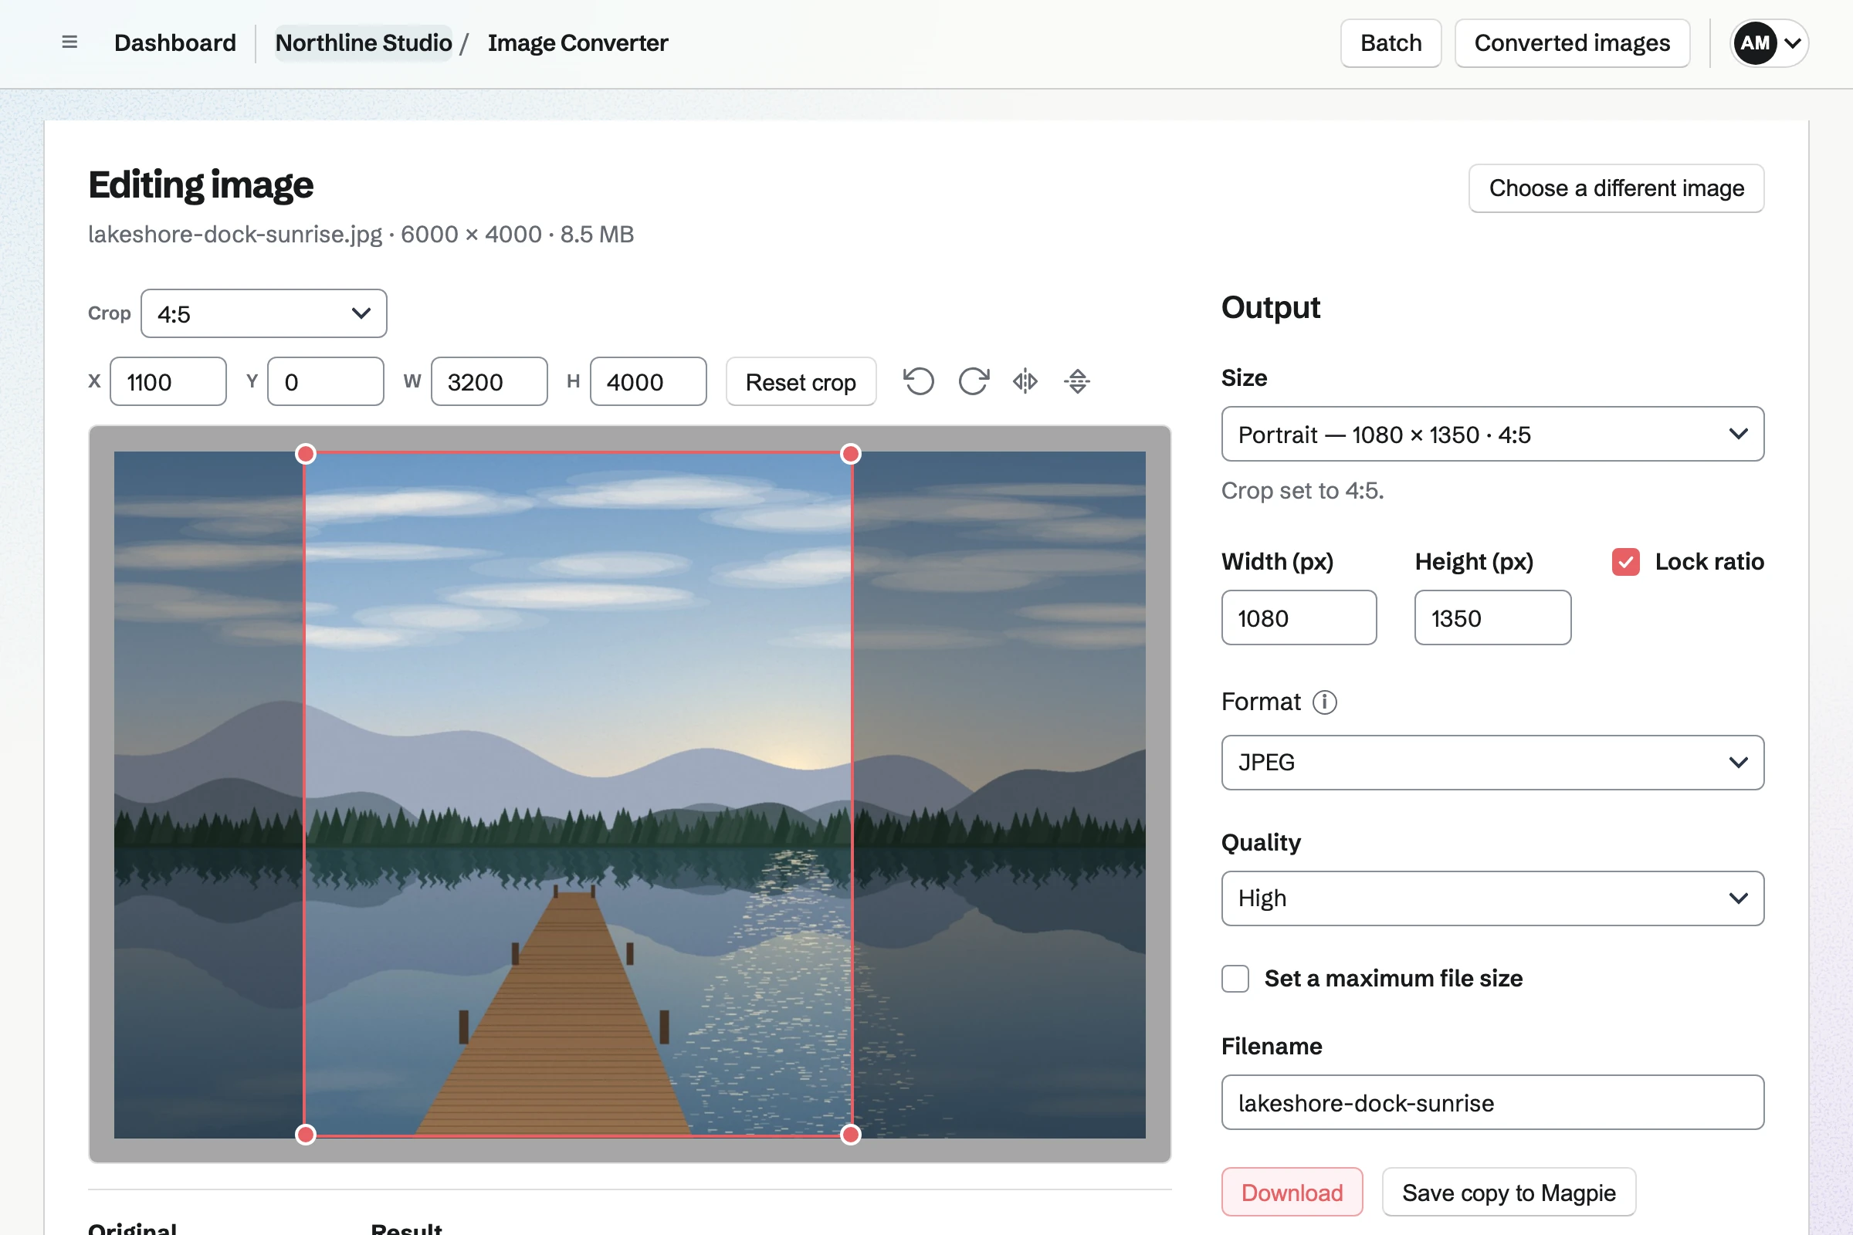Edit the crop W value field
This screenshot has height=1235, width=1853.
click(490, 382)
